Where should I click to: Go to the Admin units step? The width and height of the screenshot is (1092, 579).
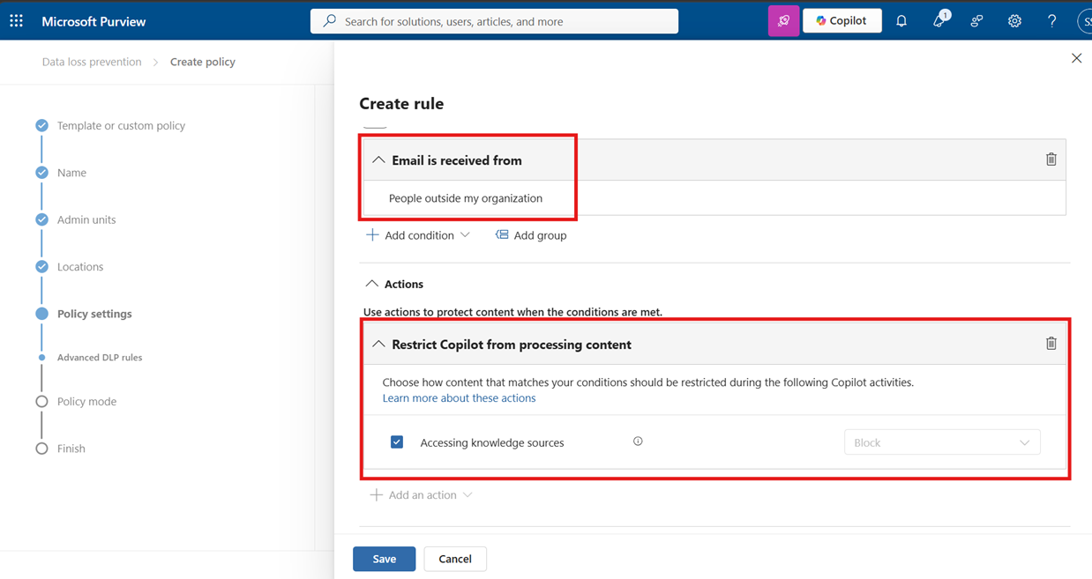coord(86,219)
